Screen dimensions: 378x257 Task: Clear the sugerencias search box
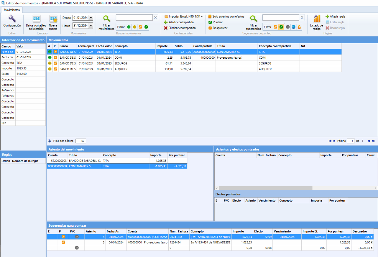(302, 18)
